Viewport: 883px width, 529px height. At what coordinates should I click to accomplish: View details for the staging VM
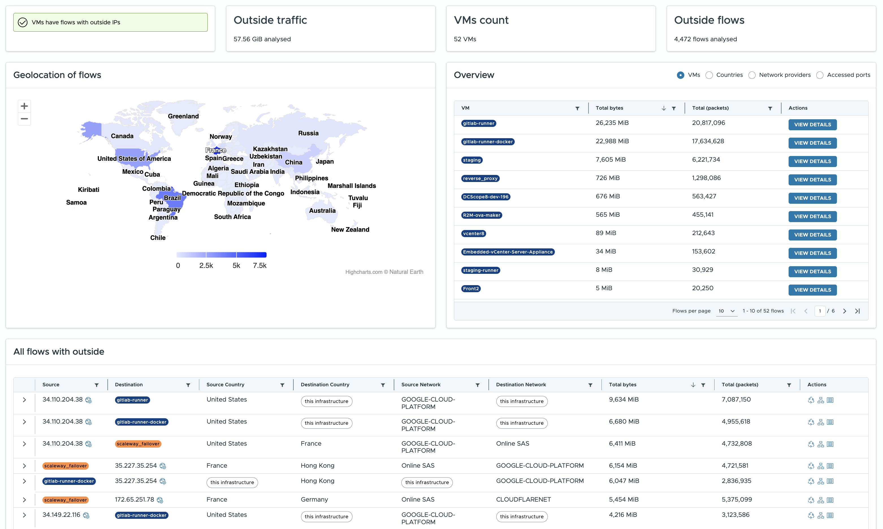click(812, 161)
